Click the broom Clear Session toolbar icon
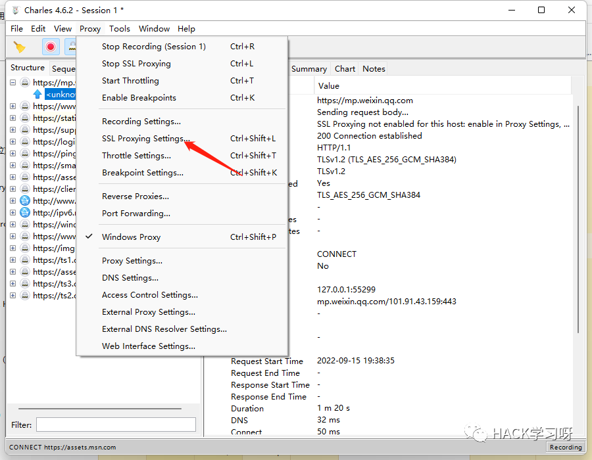Image resolution: width=592 pixels, height=460 pixels. [x=19, y=47]
